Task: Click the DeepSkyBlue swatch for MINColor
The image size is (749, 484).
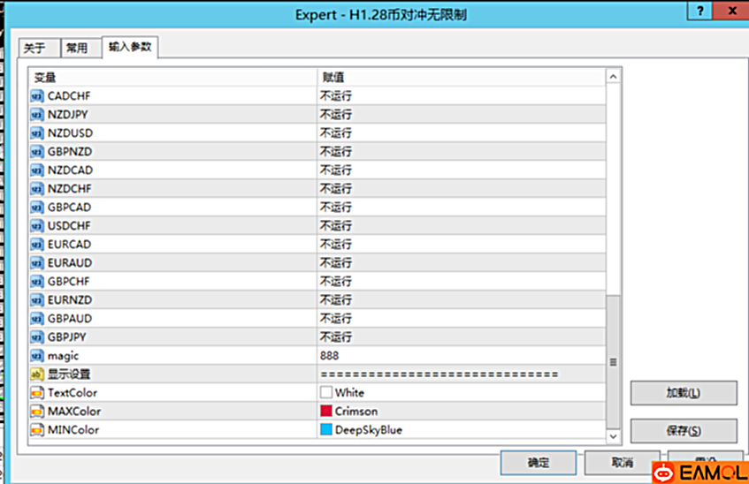Action: (326, 430)
